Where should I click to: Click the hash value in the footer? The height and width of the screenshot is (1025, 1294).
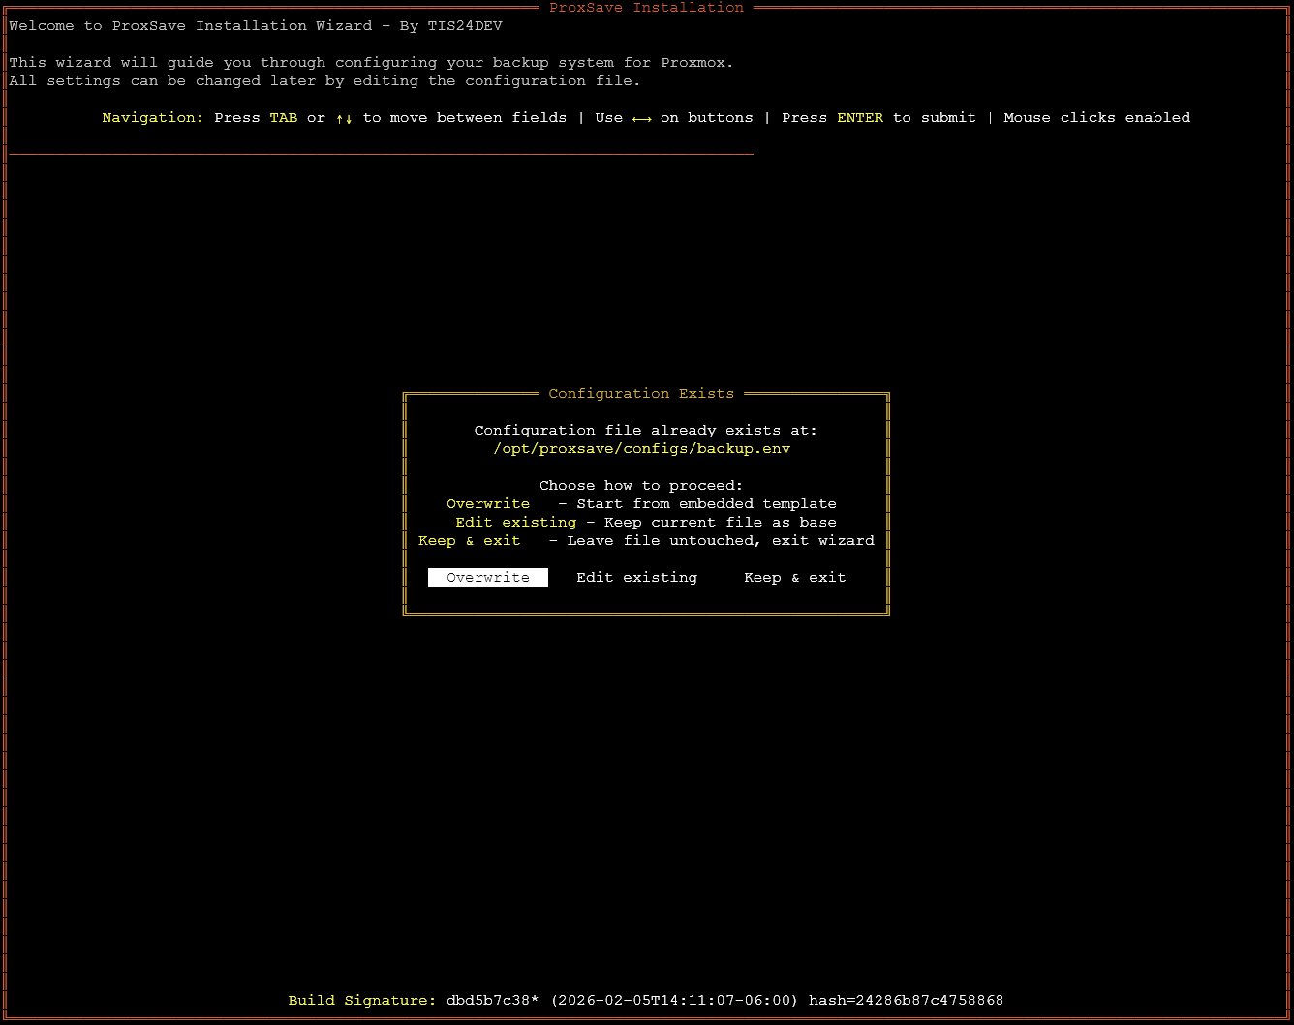(907, 1000)
